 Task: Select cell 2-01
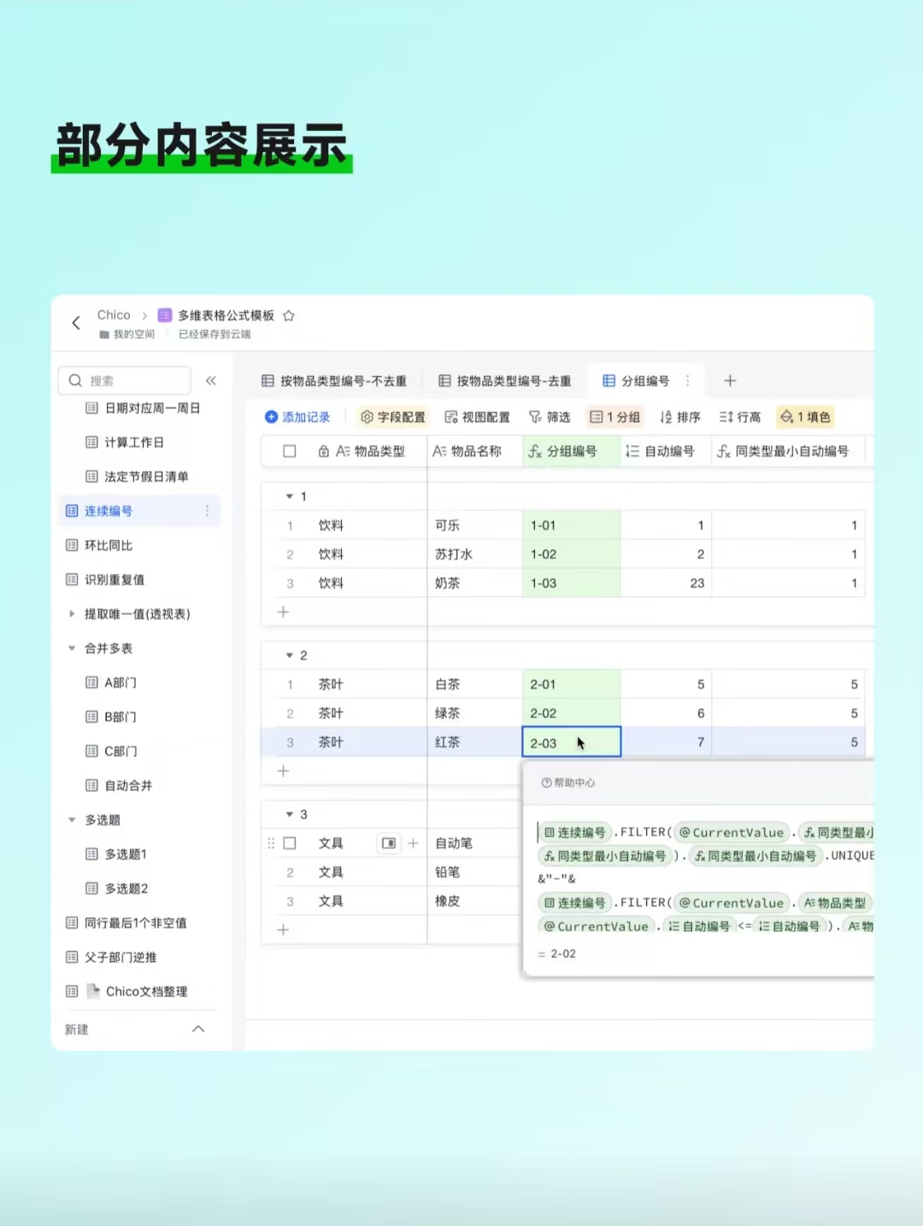pos(571,684)
